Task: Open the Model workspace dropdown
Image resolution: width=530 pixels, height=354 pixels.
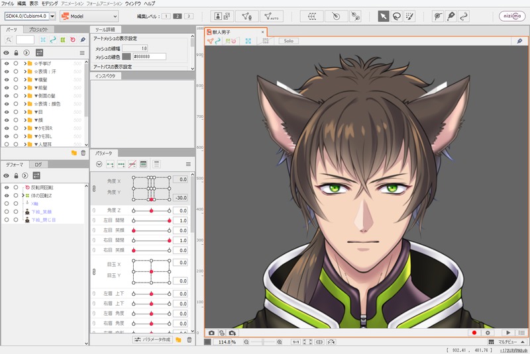Action: 89,16
